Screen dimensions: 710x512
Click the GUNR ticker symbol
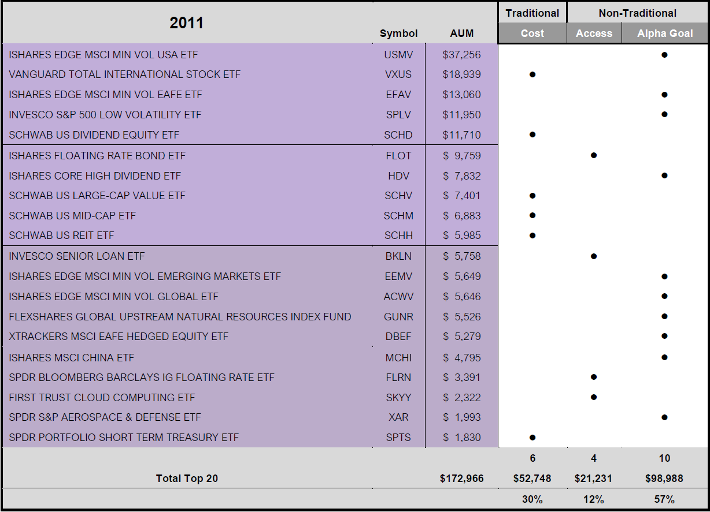pos(398,317)
